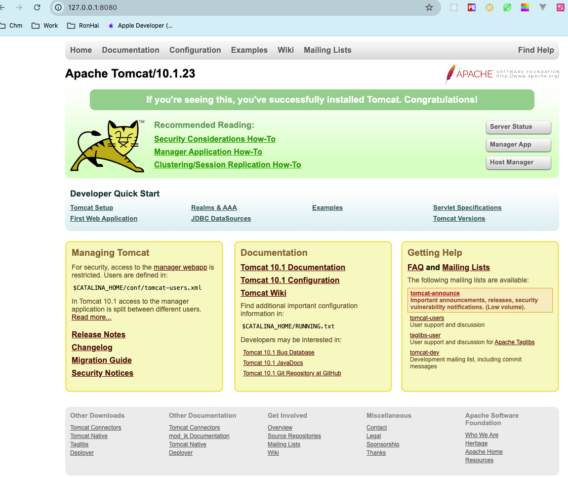Open Clustering/Session Replication How-To link
Viewport: 568px width, 477px height.
[x=228, y=165]
